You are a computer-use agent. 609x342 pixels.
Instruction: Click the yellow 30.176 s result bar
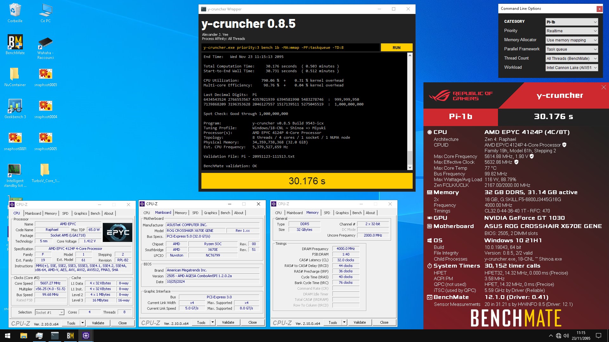pyautogui.click(x=307, y=181)
